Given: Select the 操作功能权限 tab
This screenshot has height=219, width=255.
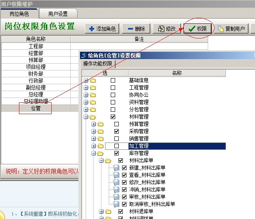Looking at the screenshot, I should [x=98, y=64].
